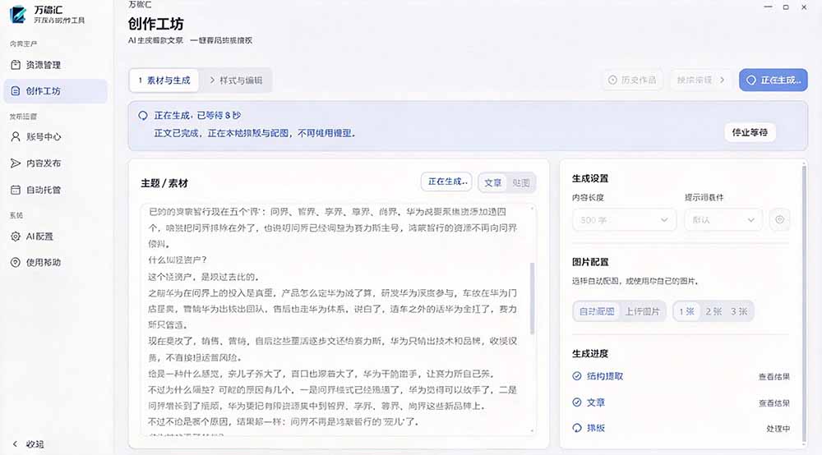This screenshot has width=822, height=455.
Task: Click the '正在生成, 已等待 8 秒' status text
Action: pyautogui.click(x=197, y=115)
